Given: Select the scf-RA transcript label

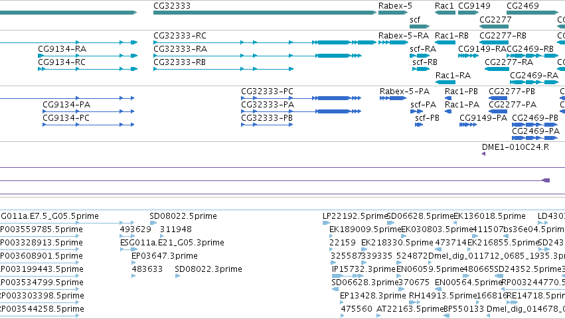Looking at the screenshot, I should [423, 49].
